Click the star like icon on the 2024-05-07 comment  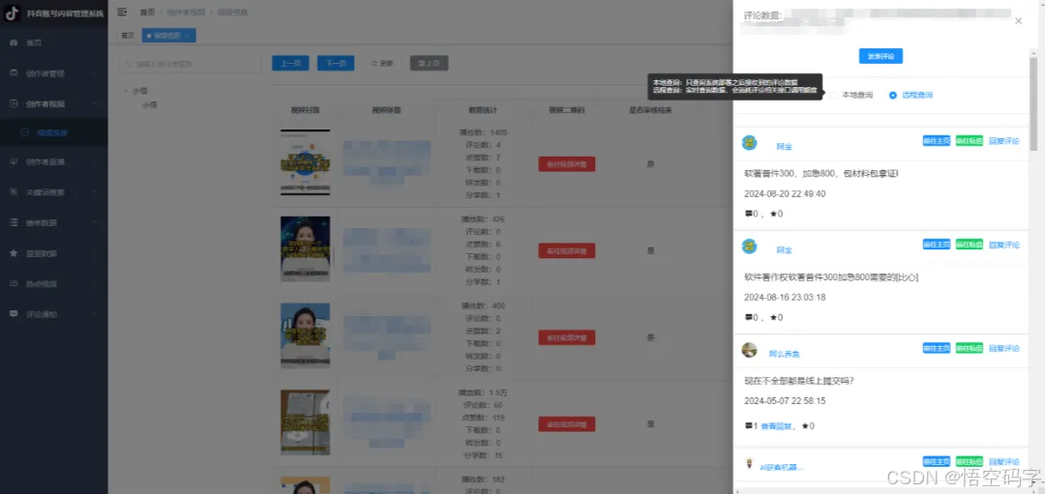805,426
